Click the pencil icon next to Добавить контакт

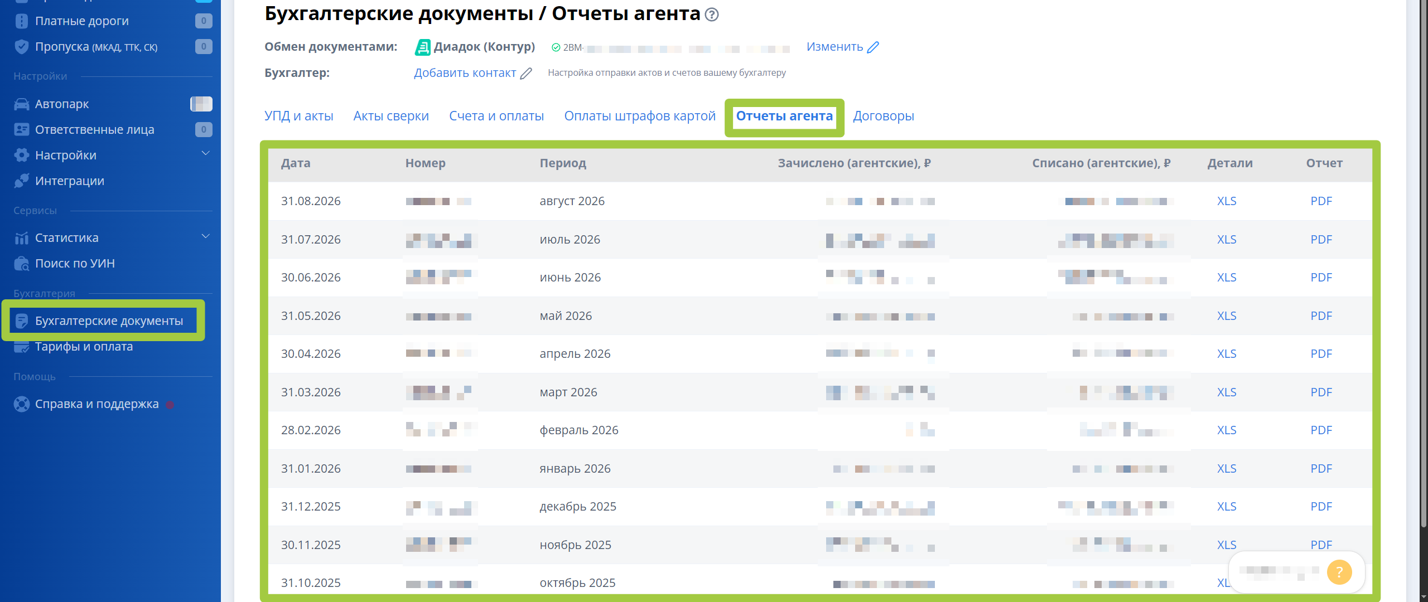pyautogui.click(x=526, y=74)
